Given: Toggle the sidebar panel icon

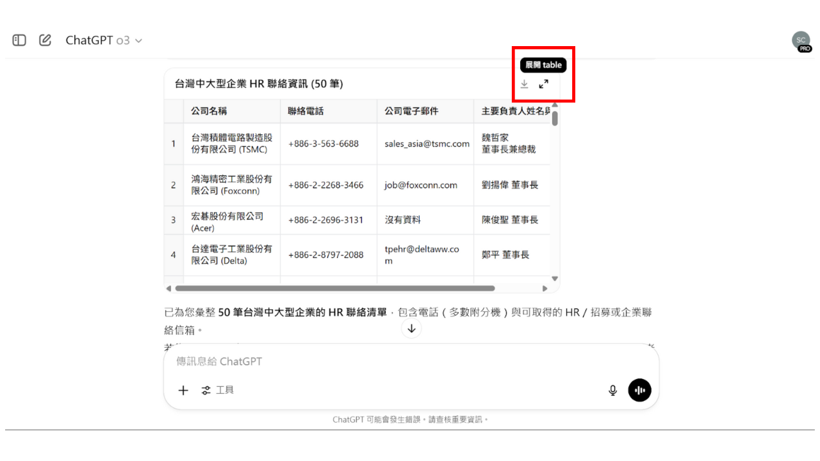Looking at the screenshot, I should point(19,40).
